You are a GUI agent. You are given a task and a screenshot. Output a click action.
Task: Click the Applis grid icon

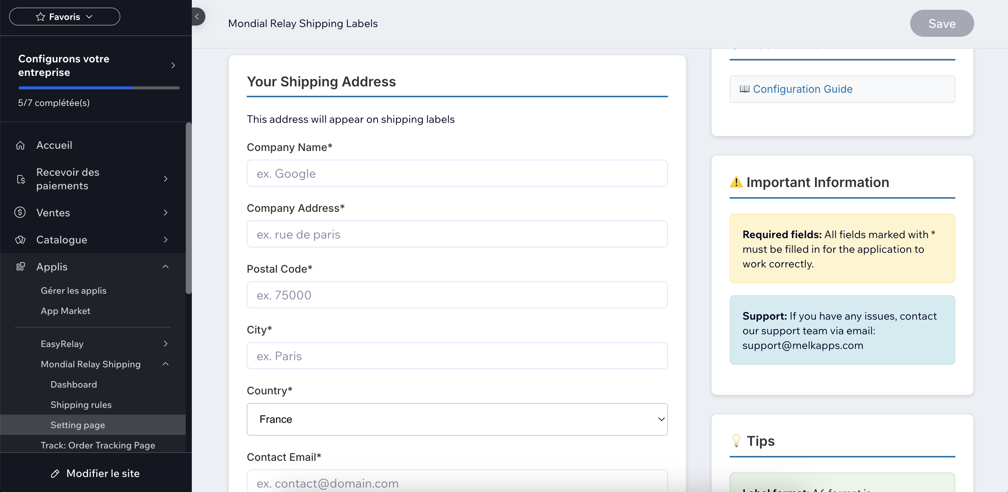click(20, 267)
